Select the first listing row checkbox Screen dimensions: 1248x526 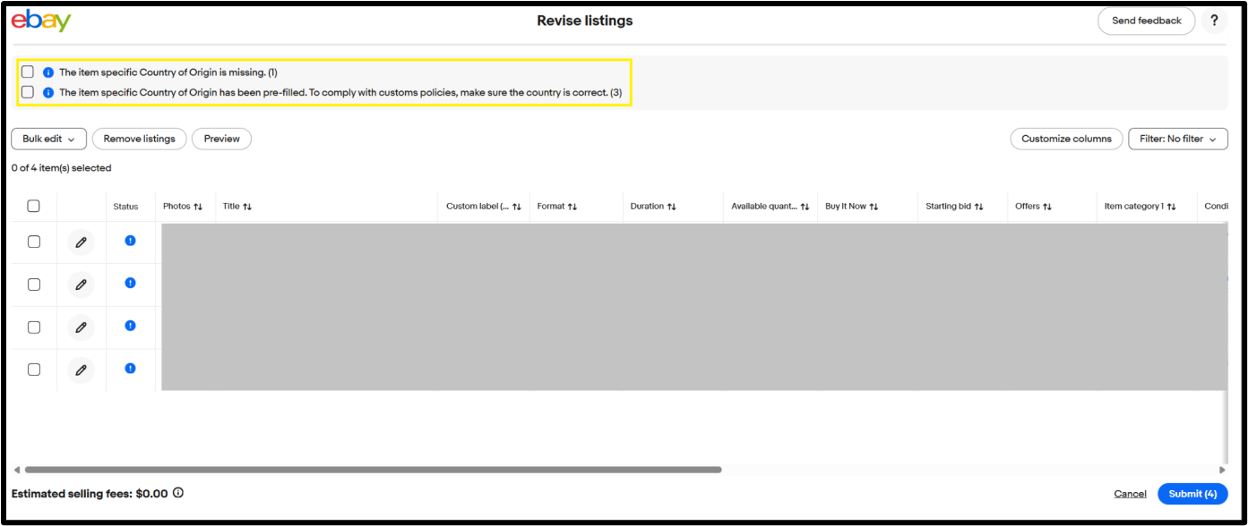point(34,242)
